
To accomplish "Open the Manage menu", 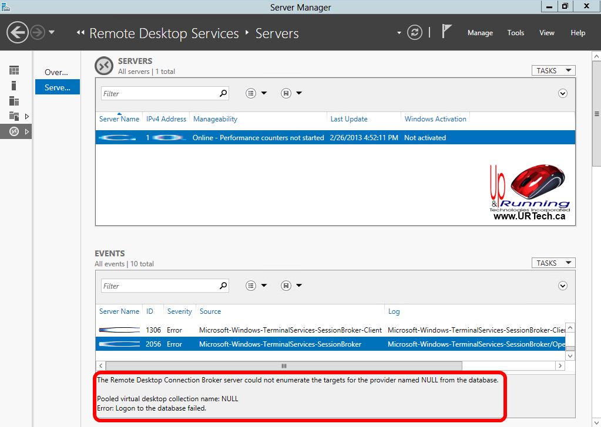I will click(480, 33).
